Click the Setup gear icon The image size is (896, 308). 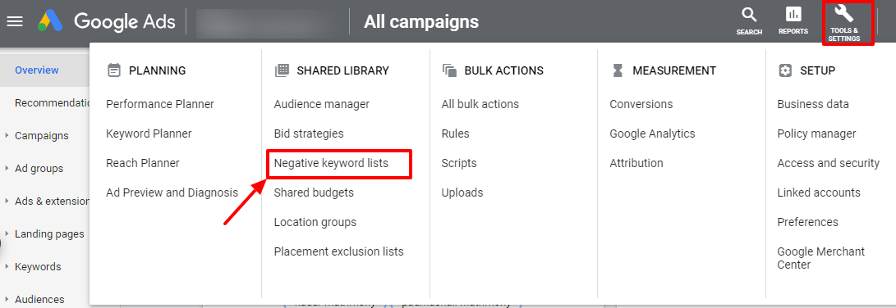pyautogui.click(x=785, y=70)
